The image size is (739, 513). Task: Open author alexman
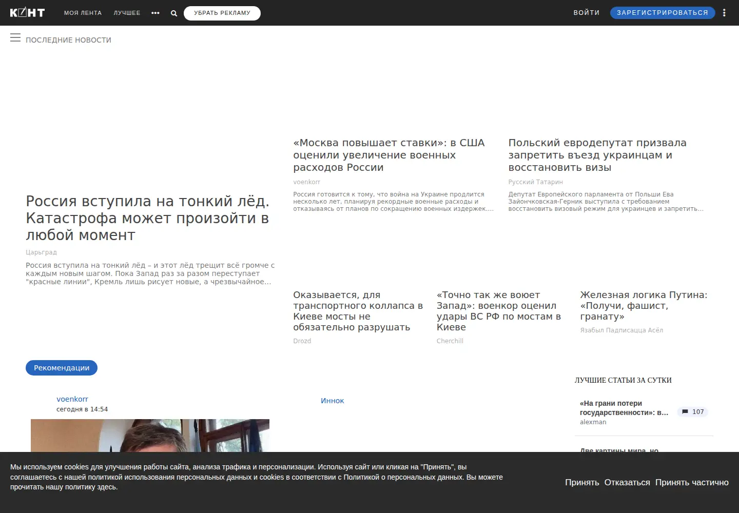(x=593, y=422)
